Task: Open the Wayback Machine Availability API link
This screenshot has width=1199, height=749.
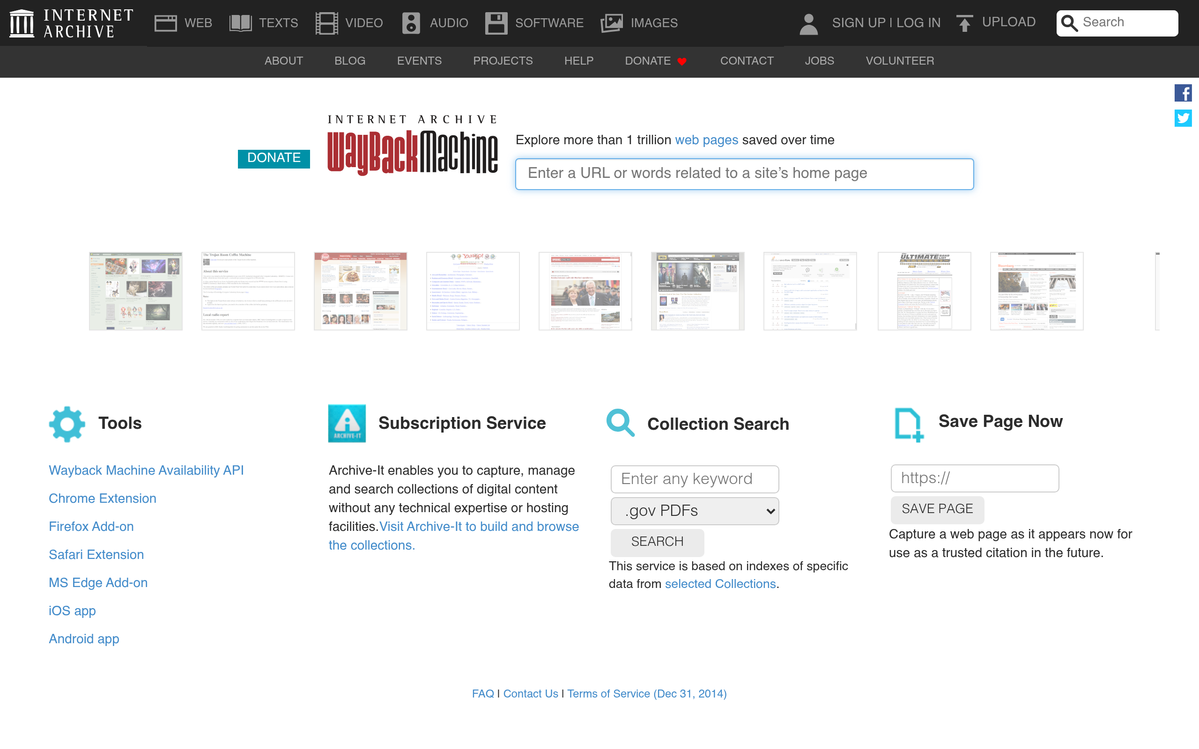Action: (146, 470)
